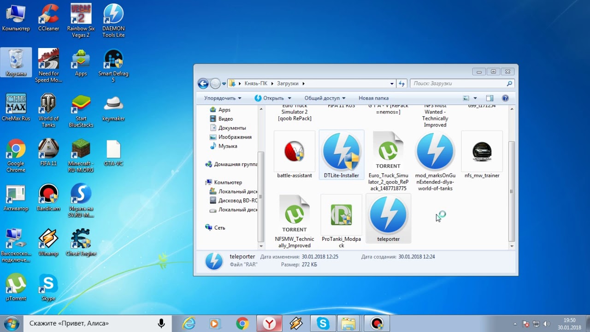Open the CCleaner desktop shortcut

pos(48,18)
